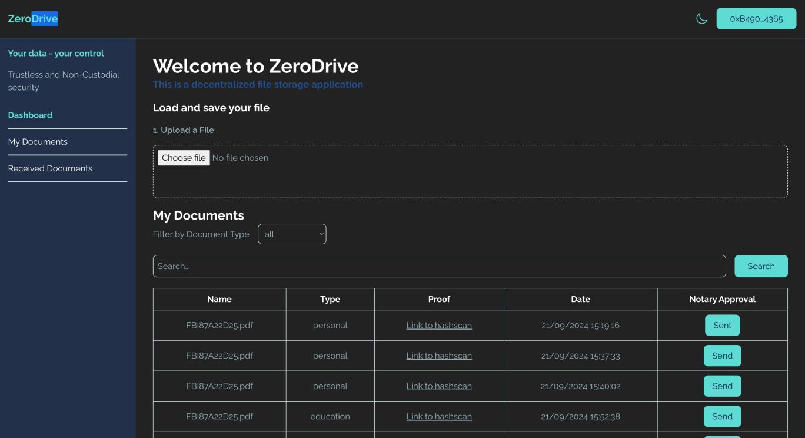805x438 pixels.
Task: Open the Dashboard sidebar item
Action: tap(30, 115)
